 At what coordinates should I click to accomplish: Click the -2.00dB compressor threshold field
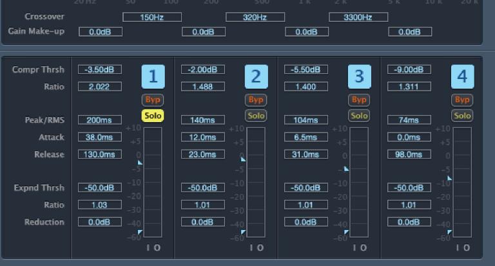coord(203,69)
